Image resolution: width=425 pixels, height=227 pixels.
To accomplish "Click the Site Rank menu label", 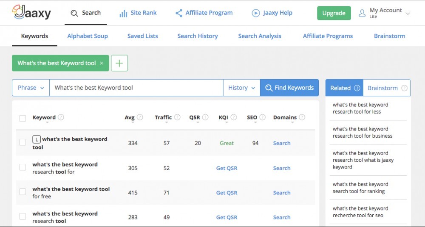I will [x=144, y=13].
